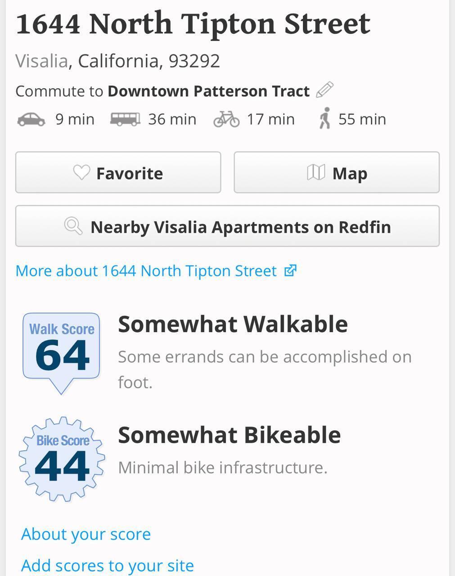Click the pencil edit commute icon

point(324,90)
